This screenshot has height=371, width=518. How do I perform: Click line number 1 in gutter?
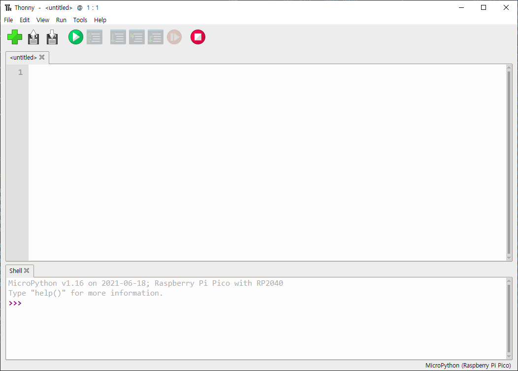(x=21, y=72)
